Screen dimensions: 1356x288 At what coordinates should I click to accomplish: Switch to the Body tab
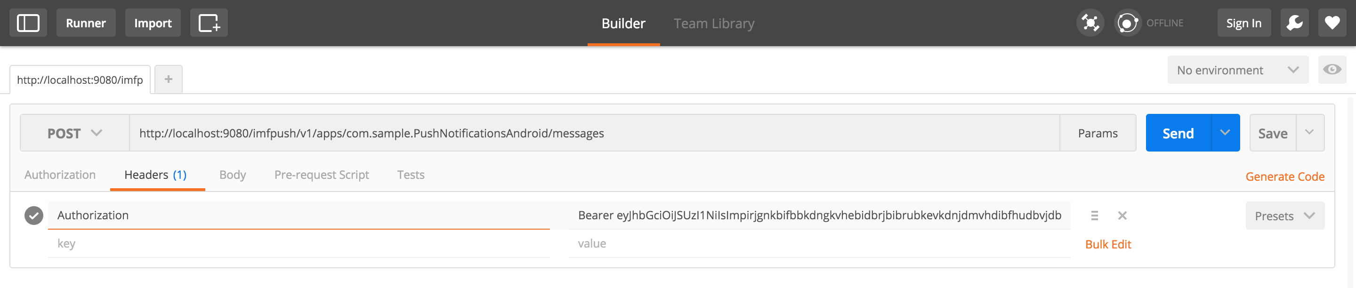233,175
